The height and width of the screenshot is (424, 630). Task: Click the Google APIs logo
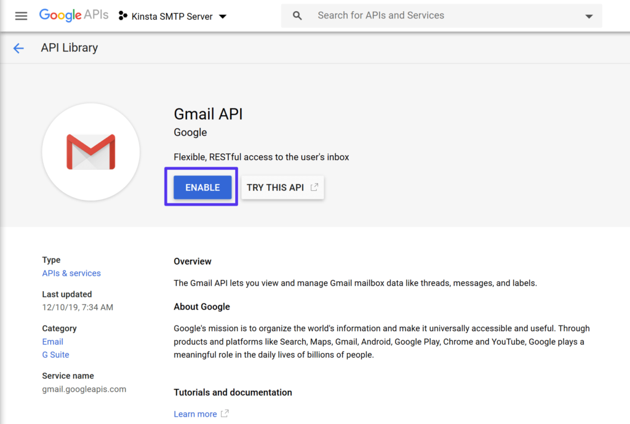(x=73, y=15)
